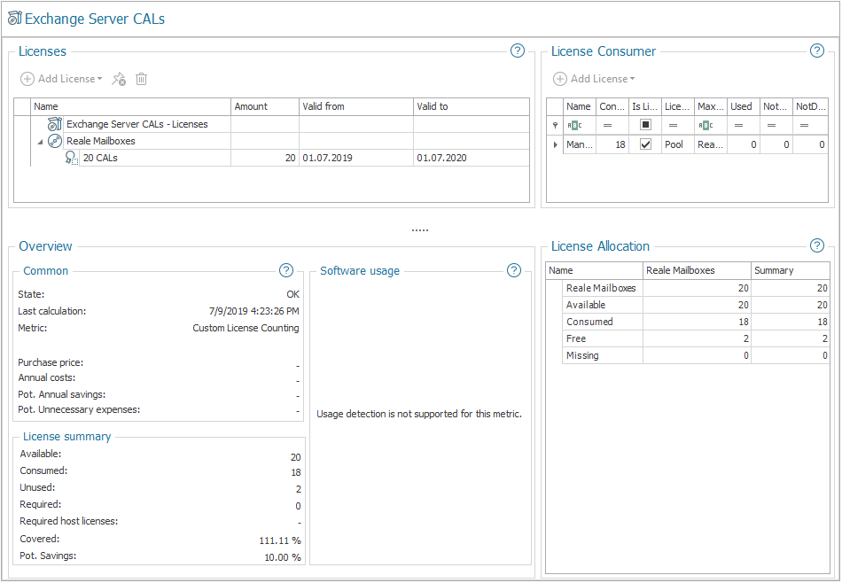Click the Reale Mailboxes pool icon
The height and width of the screenshot is (583, 842).
point(55,141)
